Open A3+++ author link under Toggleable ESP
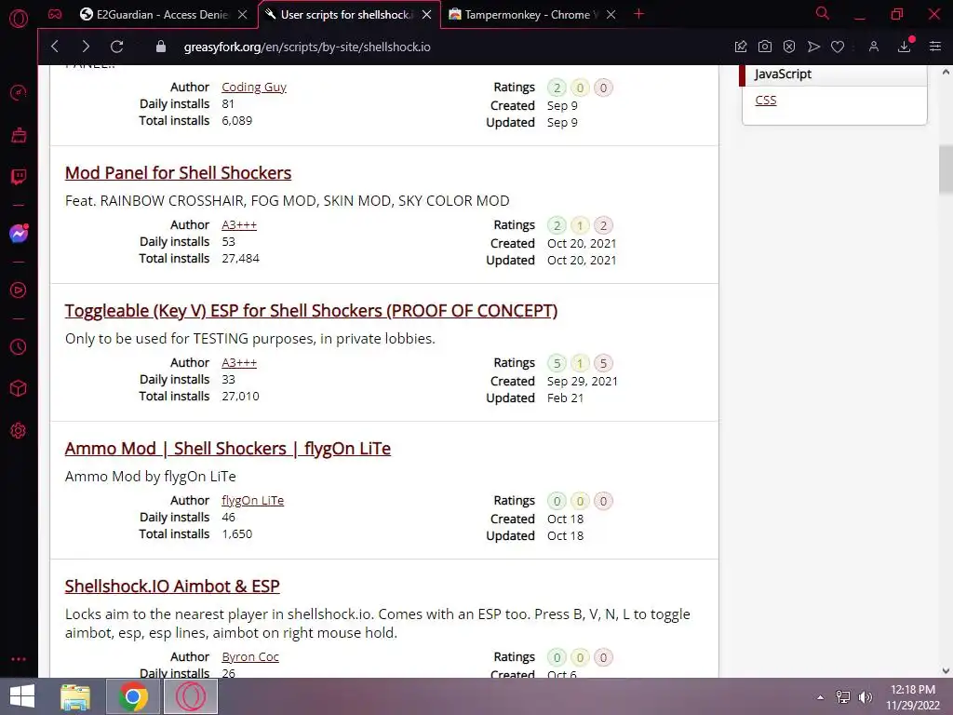Viewport: 953px width, 715px height. pos(239,363)
